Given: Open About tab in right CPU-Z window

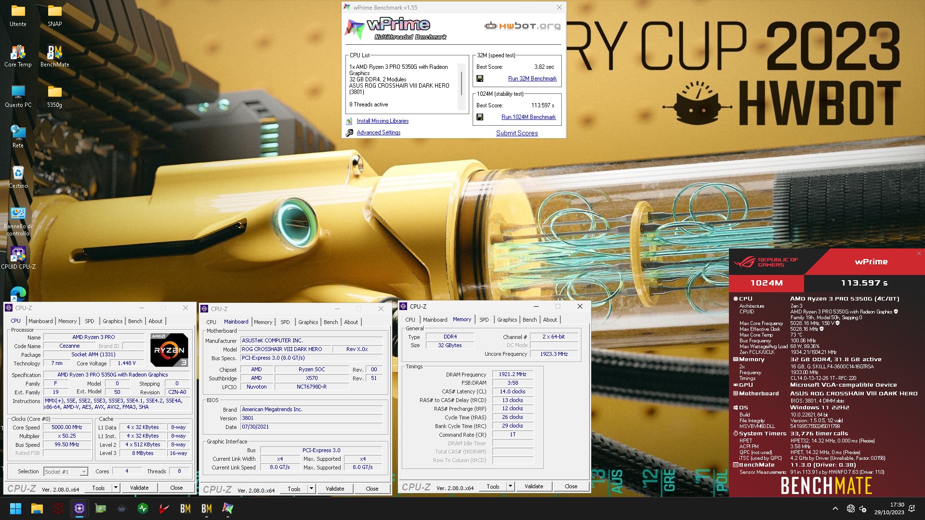Looking at the screenshot, I should tap(550, 320).
